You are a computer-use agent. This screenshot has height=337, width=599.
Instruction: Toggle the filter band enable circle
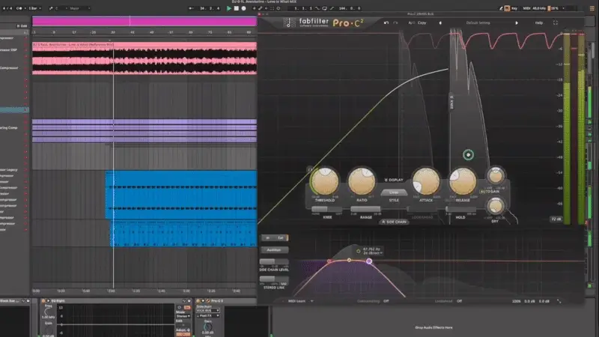click(359, 251)
